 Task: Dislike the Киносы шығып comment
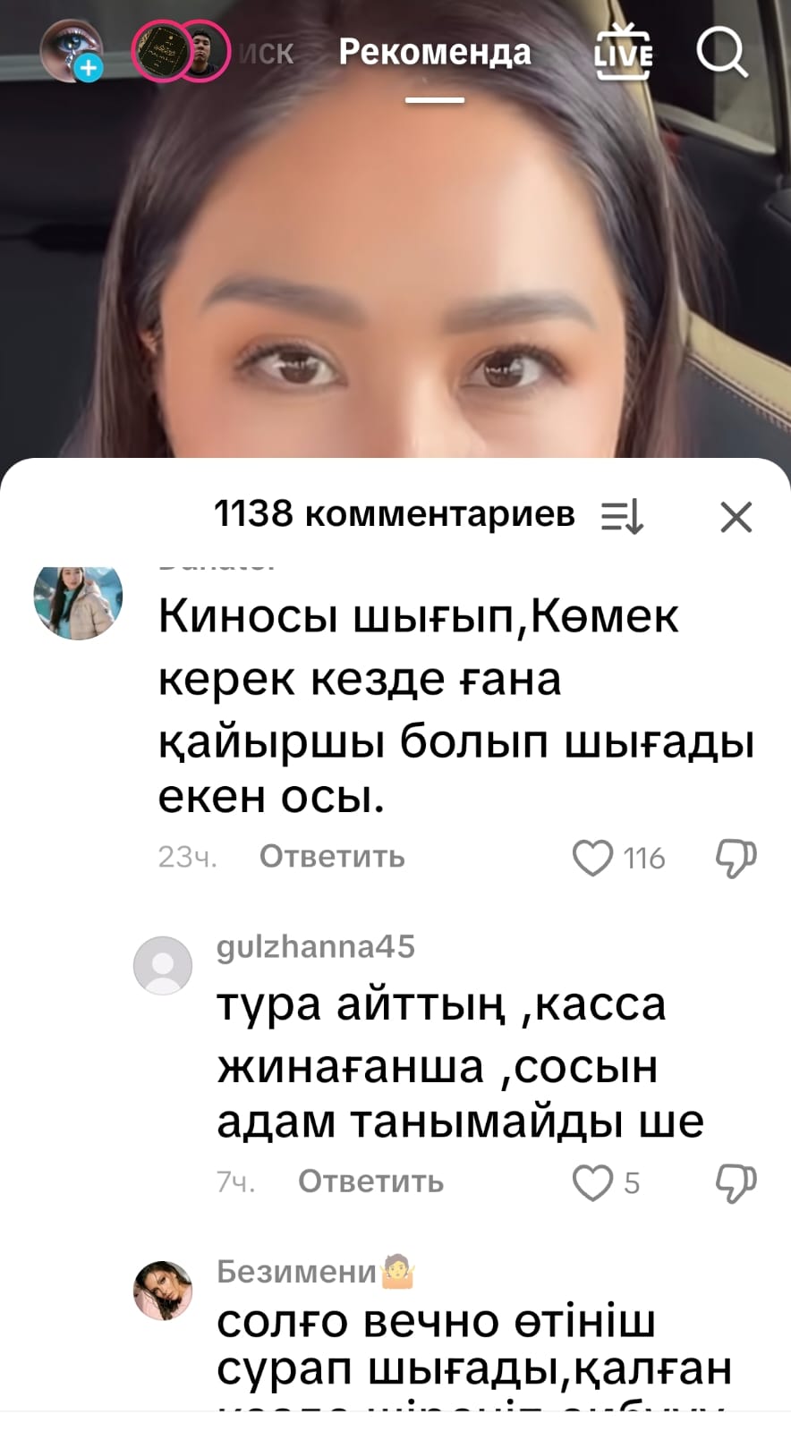click(x=736, y=859)
